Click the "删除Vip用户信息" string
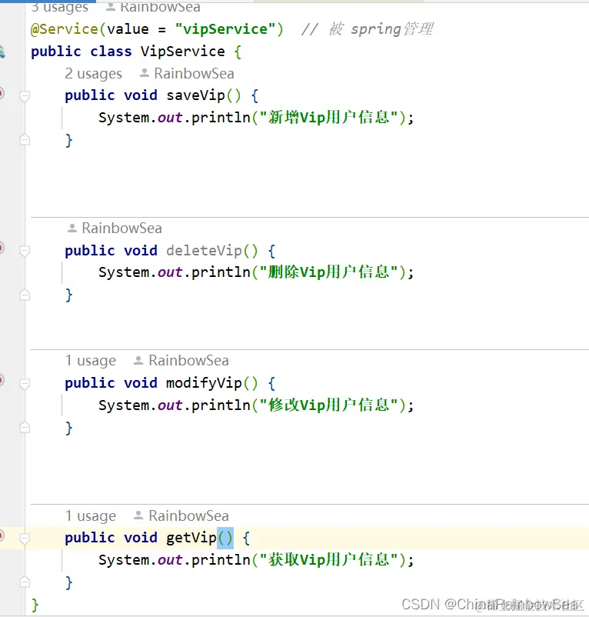Image resolution: width=589 pixels, height=617 pixels. [x=330, y=272]
